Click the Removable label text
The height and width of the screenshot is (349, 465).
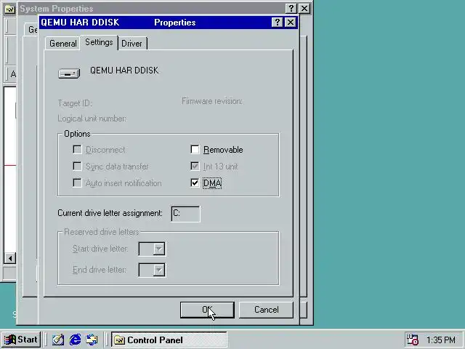(223, 150)
